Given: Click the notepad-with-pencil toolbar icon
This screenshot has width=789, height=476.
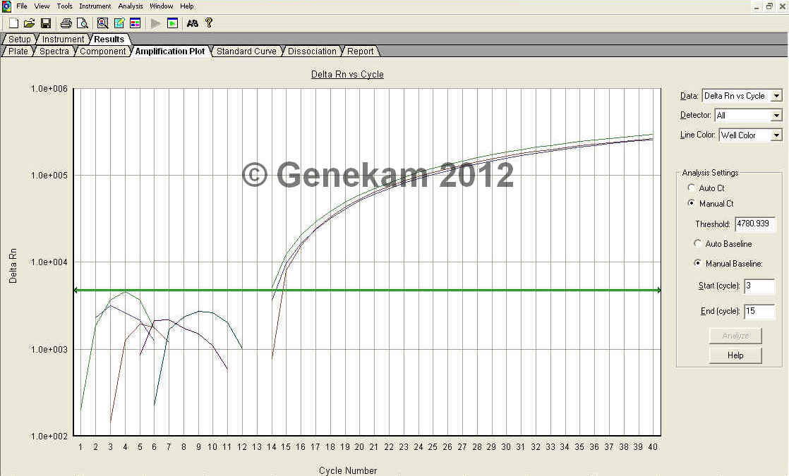Looking at the screenshot, I should click(x=119, y=23).
